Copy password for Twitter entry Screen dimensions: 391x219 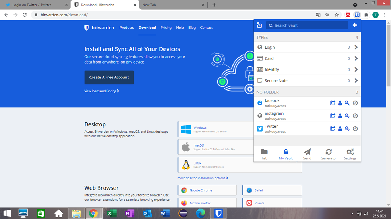(347, 128)
